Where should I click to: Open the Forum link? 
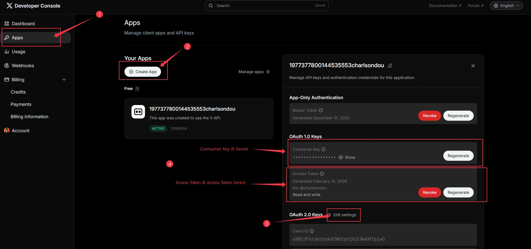pyautogui.click(x=475, y=6)
